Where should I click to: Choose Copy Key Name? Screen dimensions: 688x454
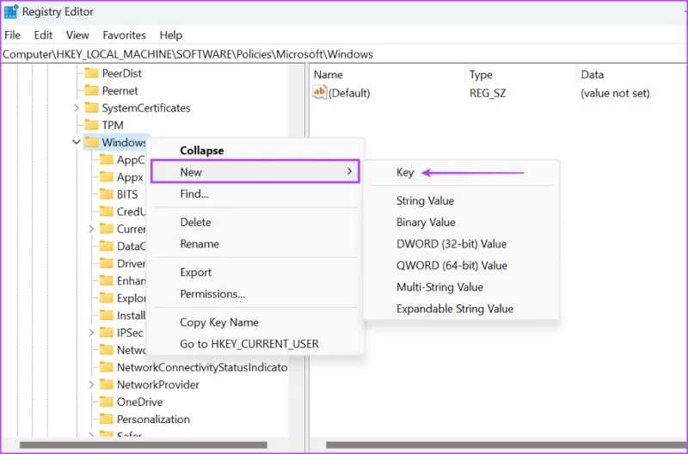pos(255,322)
